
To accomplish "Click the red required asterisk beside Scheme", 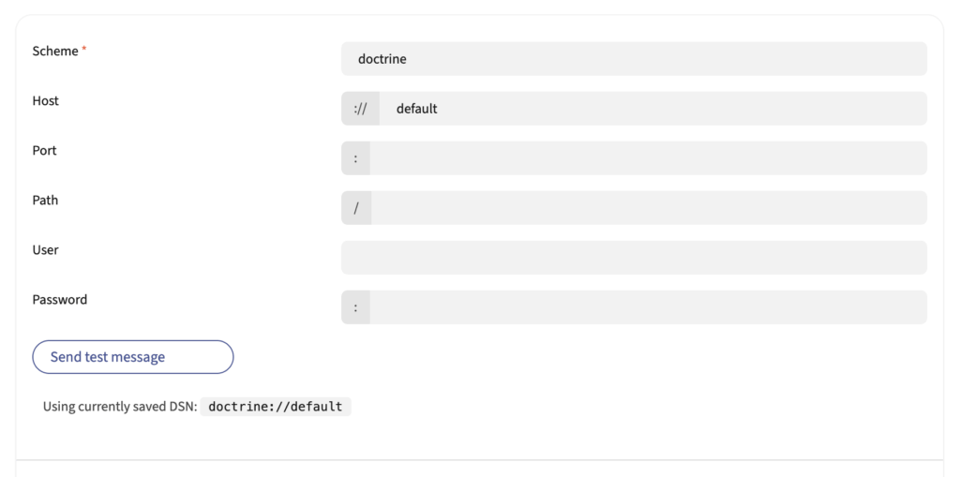I will pos(84,50).
